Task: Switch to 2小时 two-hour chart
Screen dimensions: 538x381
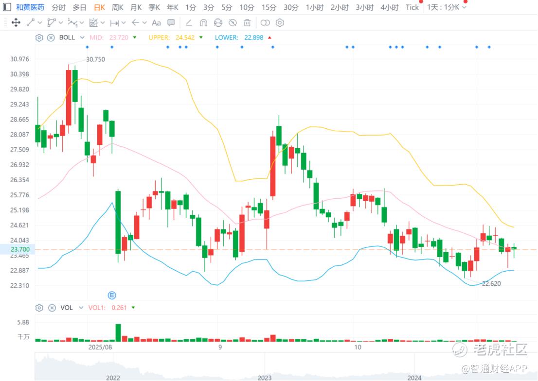Action: (x=340, y=7)
